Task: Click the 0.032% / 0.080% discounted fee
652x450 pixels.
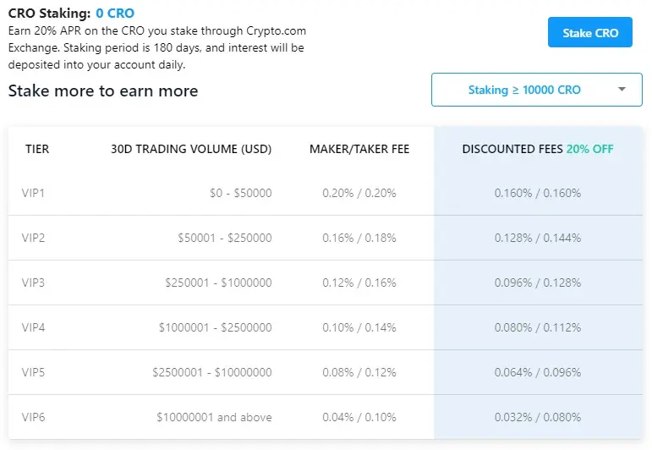Action: (538, 417)
